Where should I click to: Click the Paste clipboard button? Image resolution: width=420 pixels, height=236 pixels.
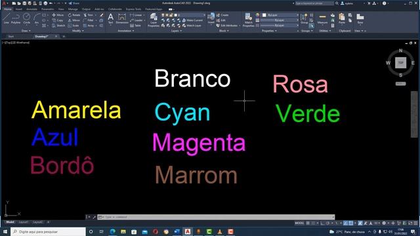click(342, 19)
